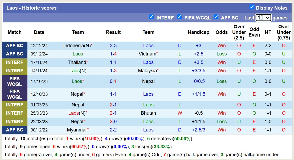This screenshot has width=294, height=160.
Task: Click the Vietnam team link
Action: [x=147, y=54]
